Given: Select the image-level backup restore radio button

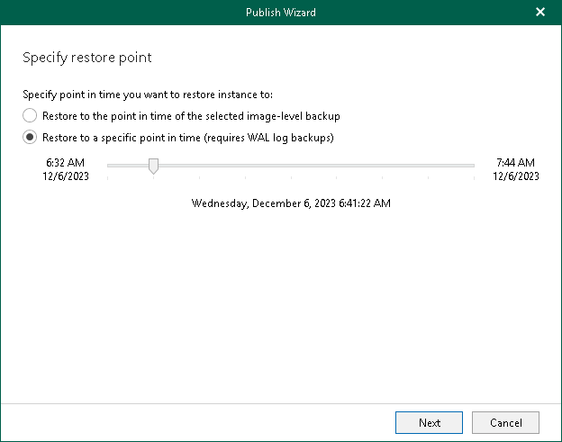Looking at the screenshot, I should (x=30, y=116).
